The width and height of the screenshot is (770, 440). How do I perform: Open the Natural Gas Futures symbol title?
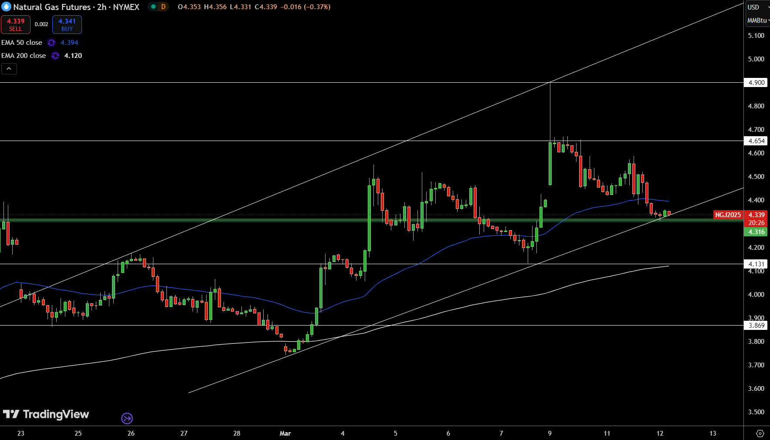click(x=76, y=7)
